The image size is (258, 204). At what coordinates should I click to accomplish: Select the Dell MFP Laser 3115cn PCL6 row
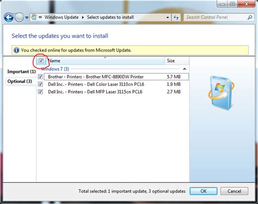point(116,91)
